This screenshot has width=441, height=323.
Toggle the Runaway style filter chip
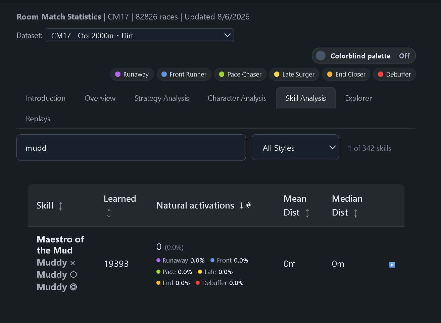click(x=132, y=74)
